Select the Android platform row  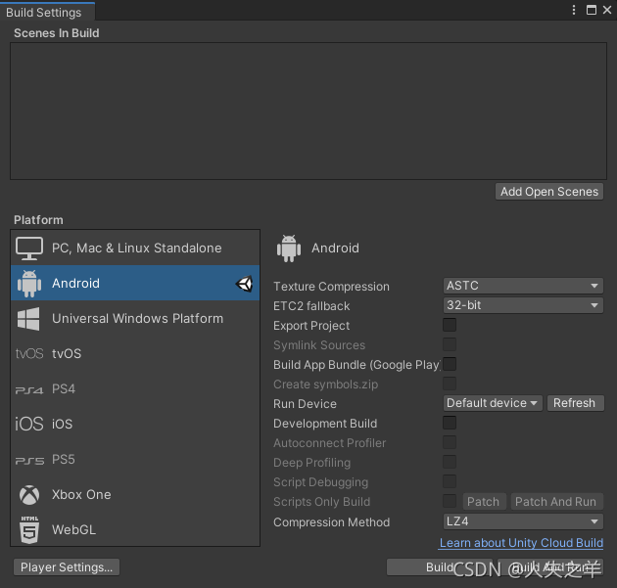click(x=135, y=283)
